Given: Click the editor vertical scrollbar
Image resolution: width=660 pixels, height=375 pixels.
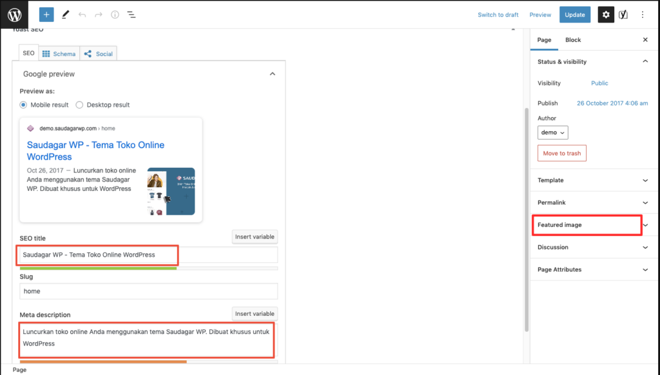Looking at the screenshot, I should point(526,219).
